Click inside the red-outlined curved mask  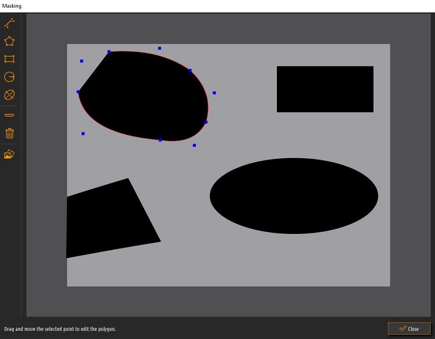144,96
